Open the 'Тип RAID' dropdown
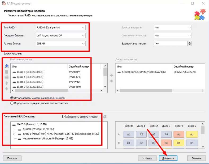The height and width of the screenshot is (164, 209). tap(60, 28)
